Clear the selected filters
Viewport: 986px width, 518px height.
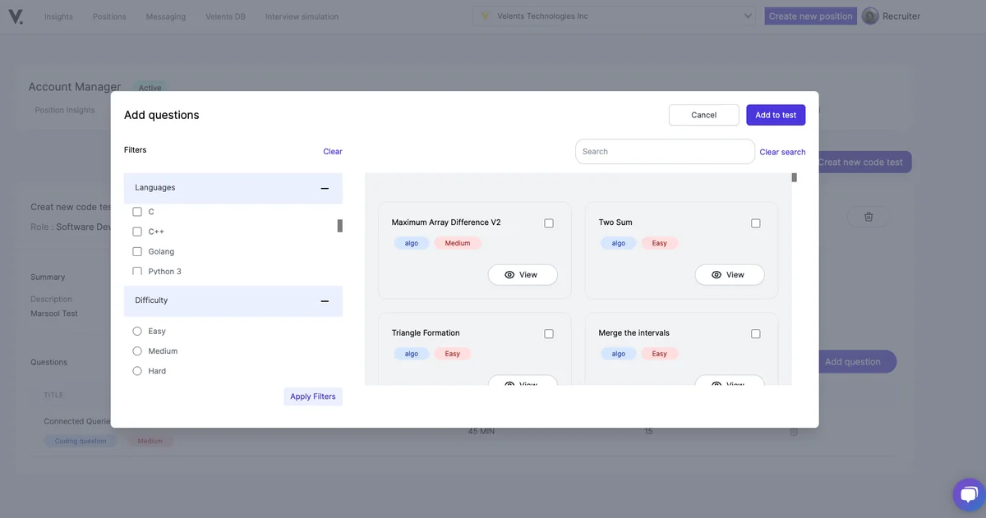click(333, 151)
